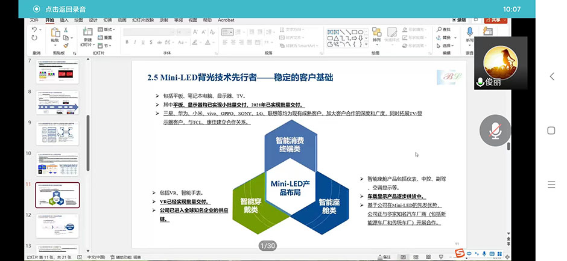Expand the shapes gallery More arrow
The image size is (567, 261).
tap(366, 45)
